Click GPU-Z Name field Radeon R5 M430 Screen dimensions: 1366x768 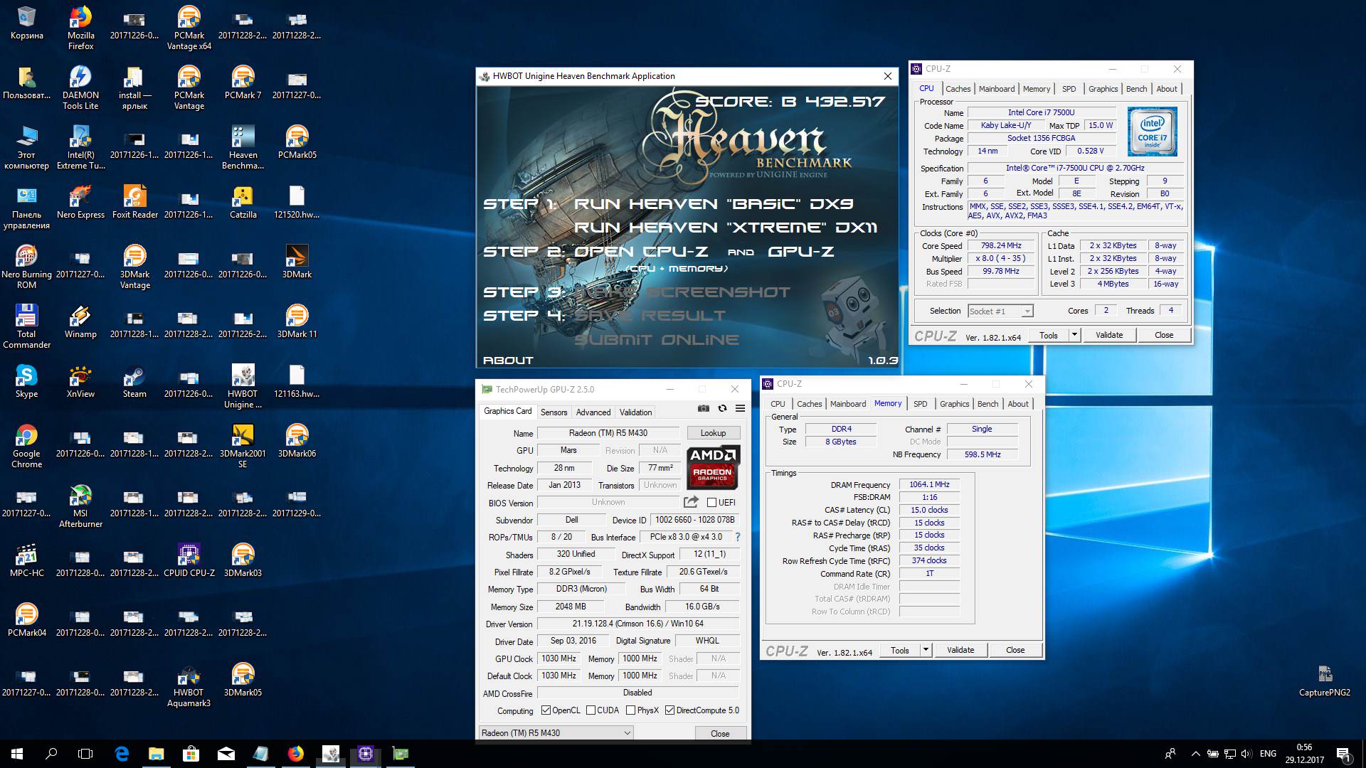pos(608,433)
